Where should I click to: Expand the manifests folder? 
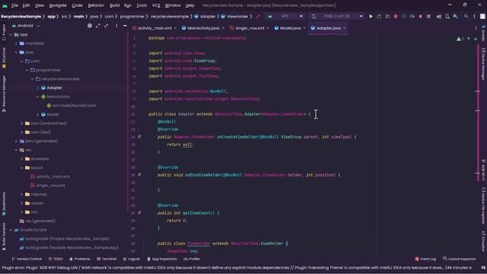click(x=16, y=43)
